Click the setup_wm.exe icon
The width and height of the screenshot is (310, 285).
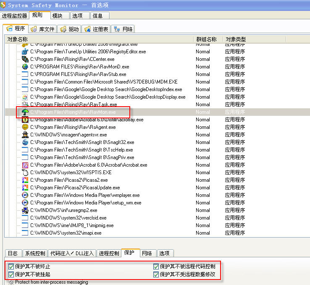(25, 203)
